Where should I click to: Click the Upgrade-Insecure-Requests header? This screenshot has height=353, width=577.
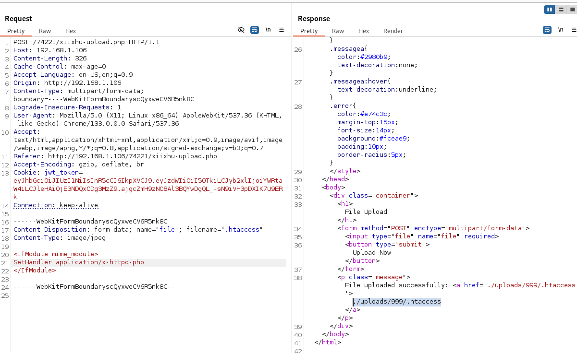pos(67,107)
